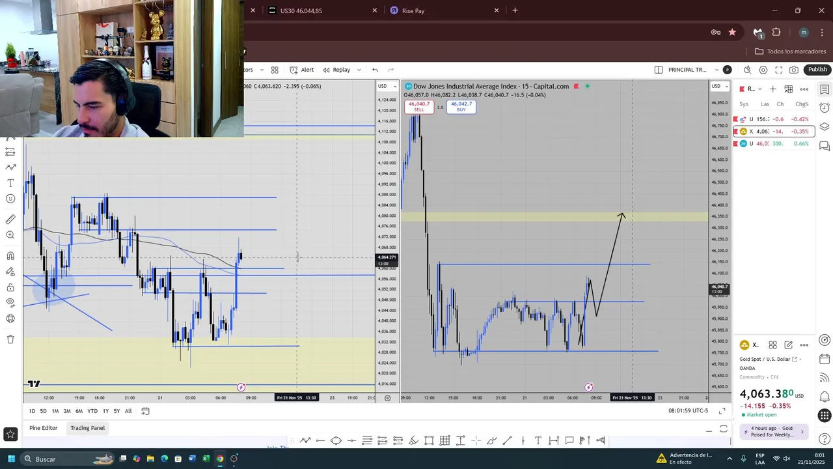Open the economic Calendar sidebar icon
This screenshot has width=833, height=469.
[825, 359]
